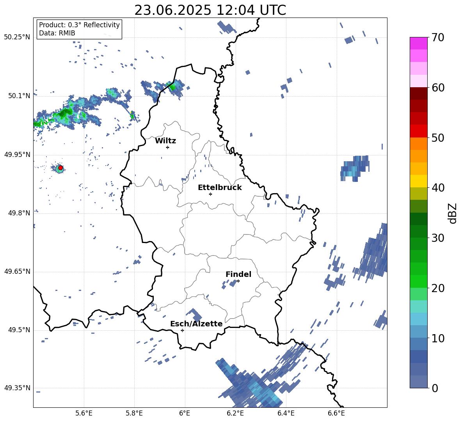462x421 pixels.
Task: Click the 10 value on the colorbar
Action: pyautogui.click(x=438, y=338)
